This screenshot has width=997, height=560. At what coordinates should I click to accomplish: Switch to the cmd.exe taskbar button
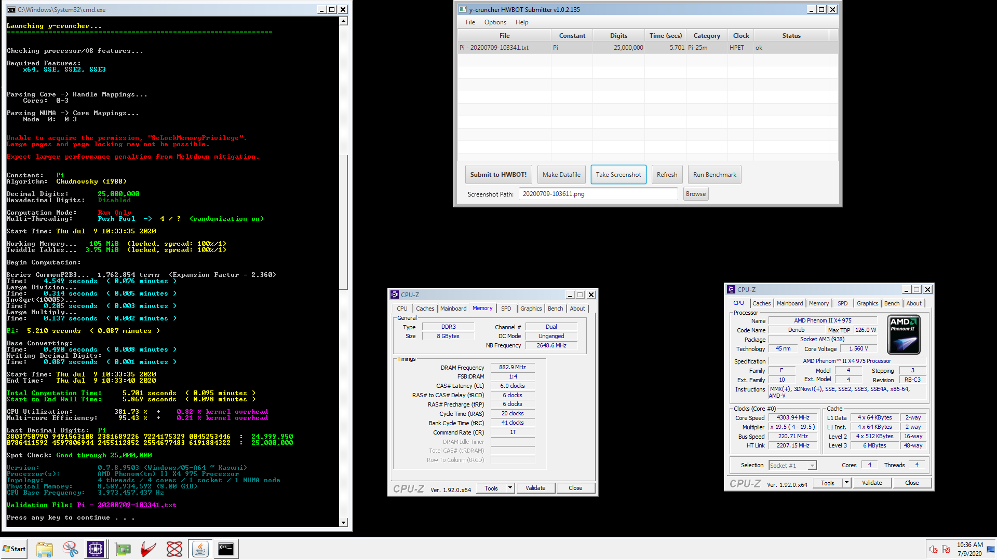pyautogui.click(x=226, y=549)
